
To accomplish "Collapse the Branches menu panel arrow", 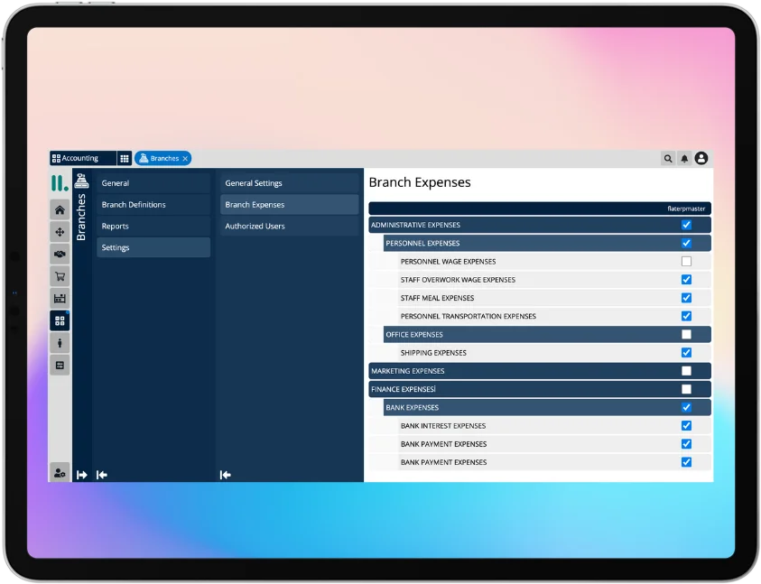I will (102, 475).
